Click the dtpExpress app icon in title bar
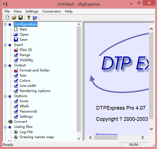This screenshot has height=149, width=157. [5, 4]
